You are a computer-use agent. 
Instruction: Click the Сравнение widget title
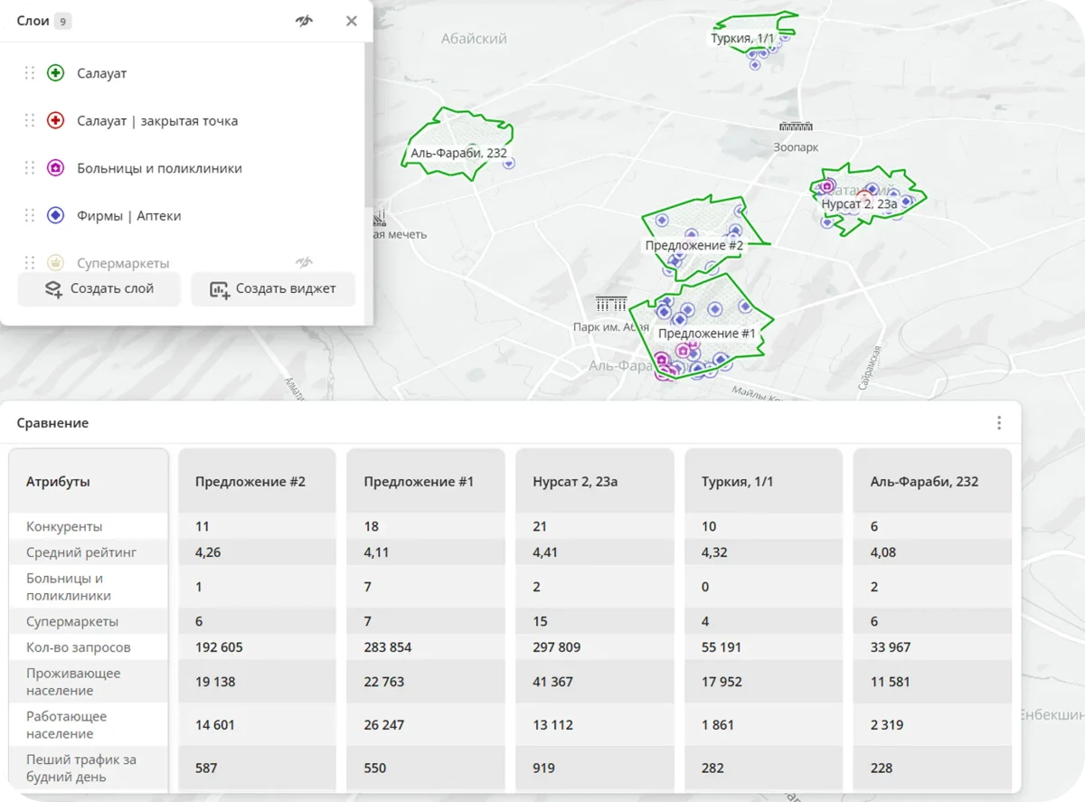[x=52, y=423]
